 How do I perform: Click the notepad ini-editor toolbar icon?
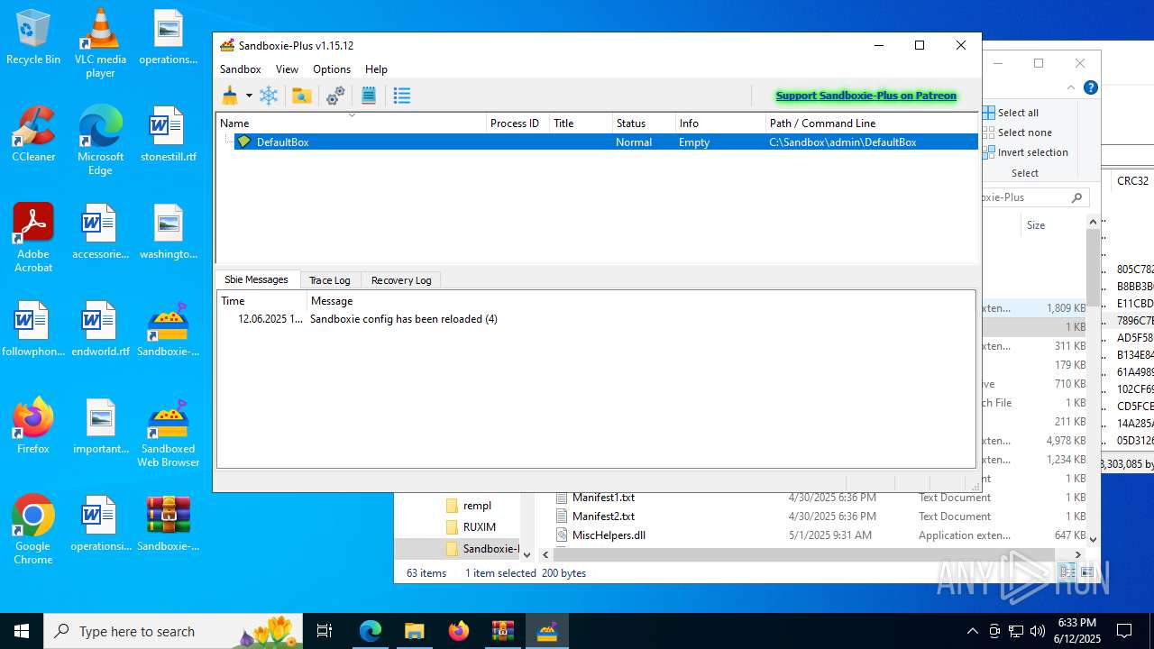(x=369, y=96)
